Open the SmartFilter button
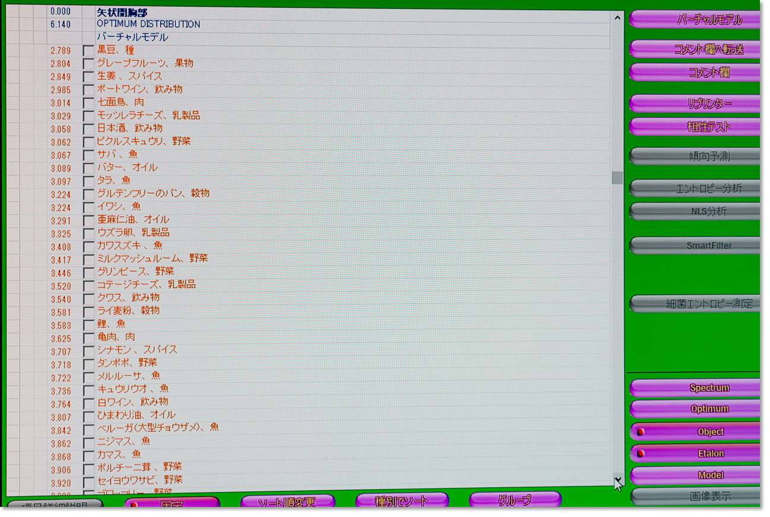The width and height of the screenshot is (770, 517). click(695, 245)
